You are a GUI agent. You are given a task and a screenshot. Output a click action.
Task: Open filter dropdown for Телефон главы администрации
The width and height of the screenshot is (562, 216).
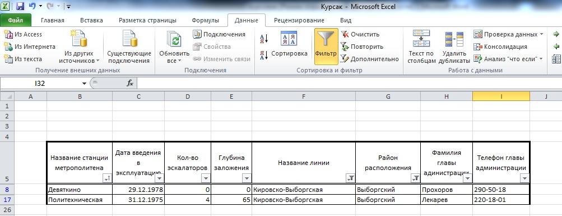[x=524, y=178]
